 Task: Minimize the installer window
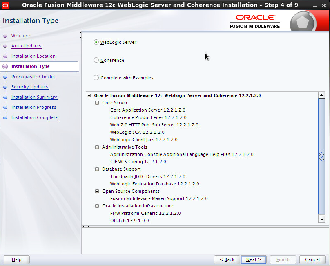(315, 5)
